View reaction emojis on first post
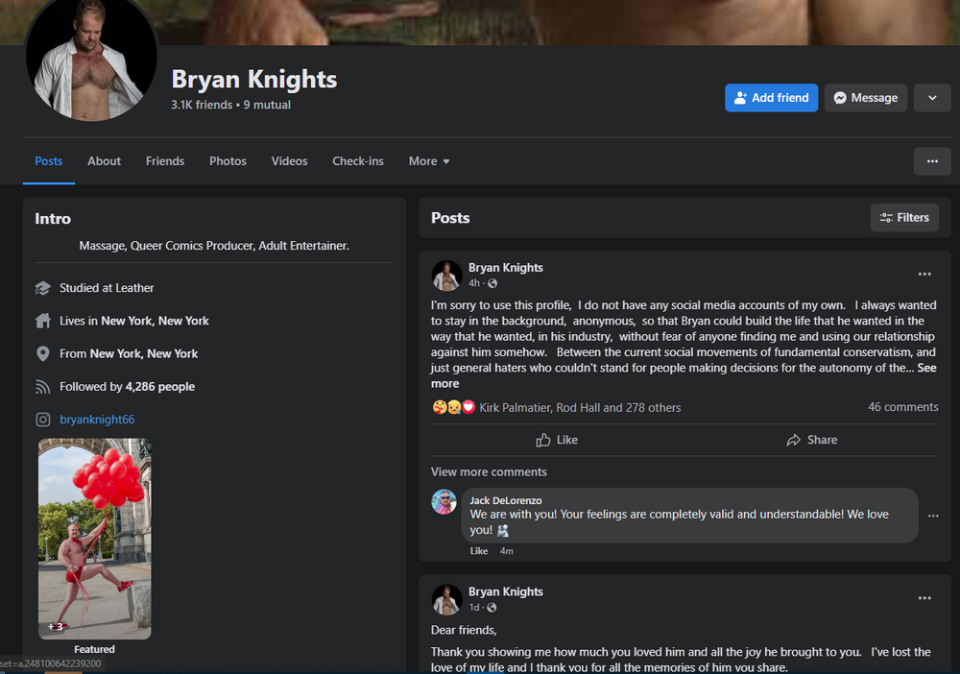This screenshot has height=674, width=960. (x=454, y=407)
